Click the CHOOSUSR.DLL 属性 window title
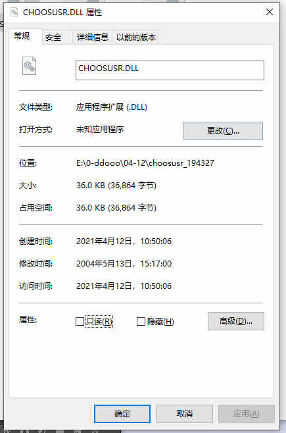The width and height of the screenshot is (286, 433). (62, 12)
